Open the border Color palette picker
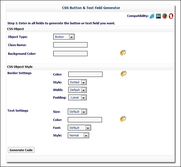 [x=124, y=74]
